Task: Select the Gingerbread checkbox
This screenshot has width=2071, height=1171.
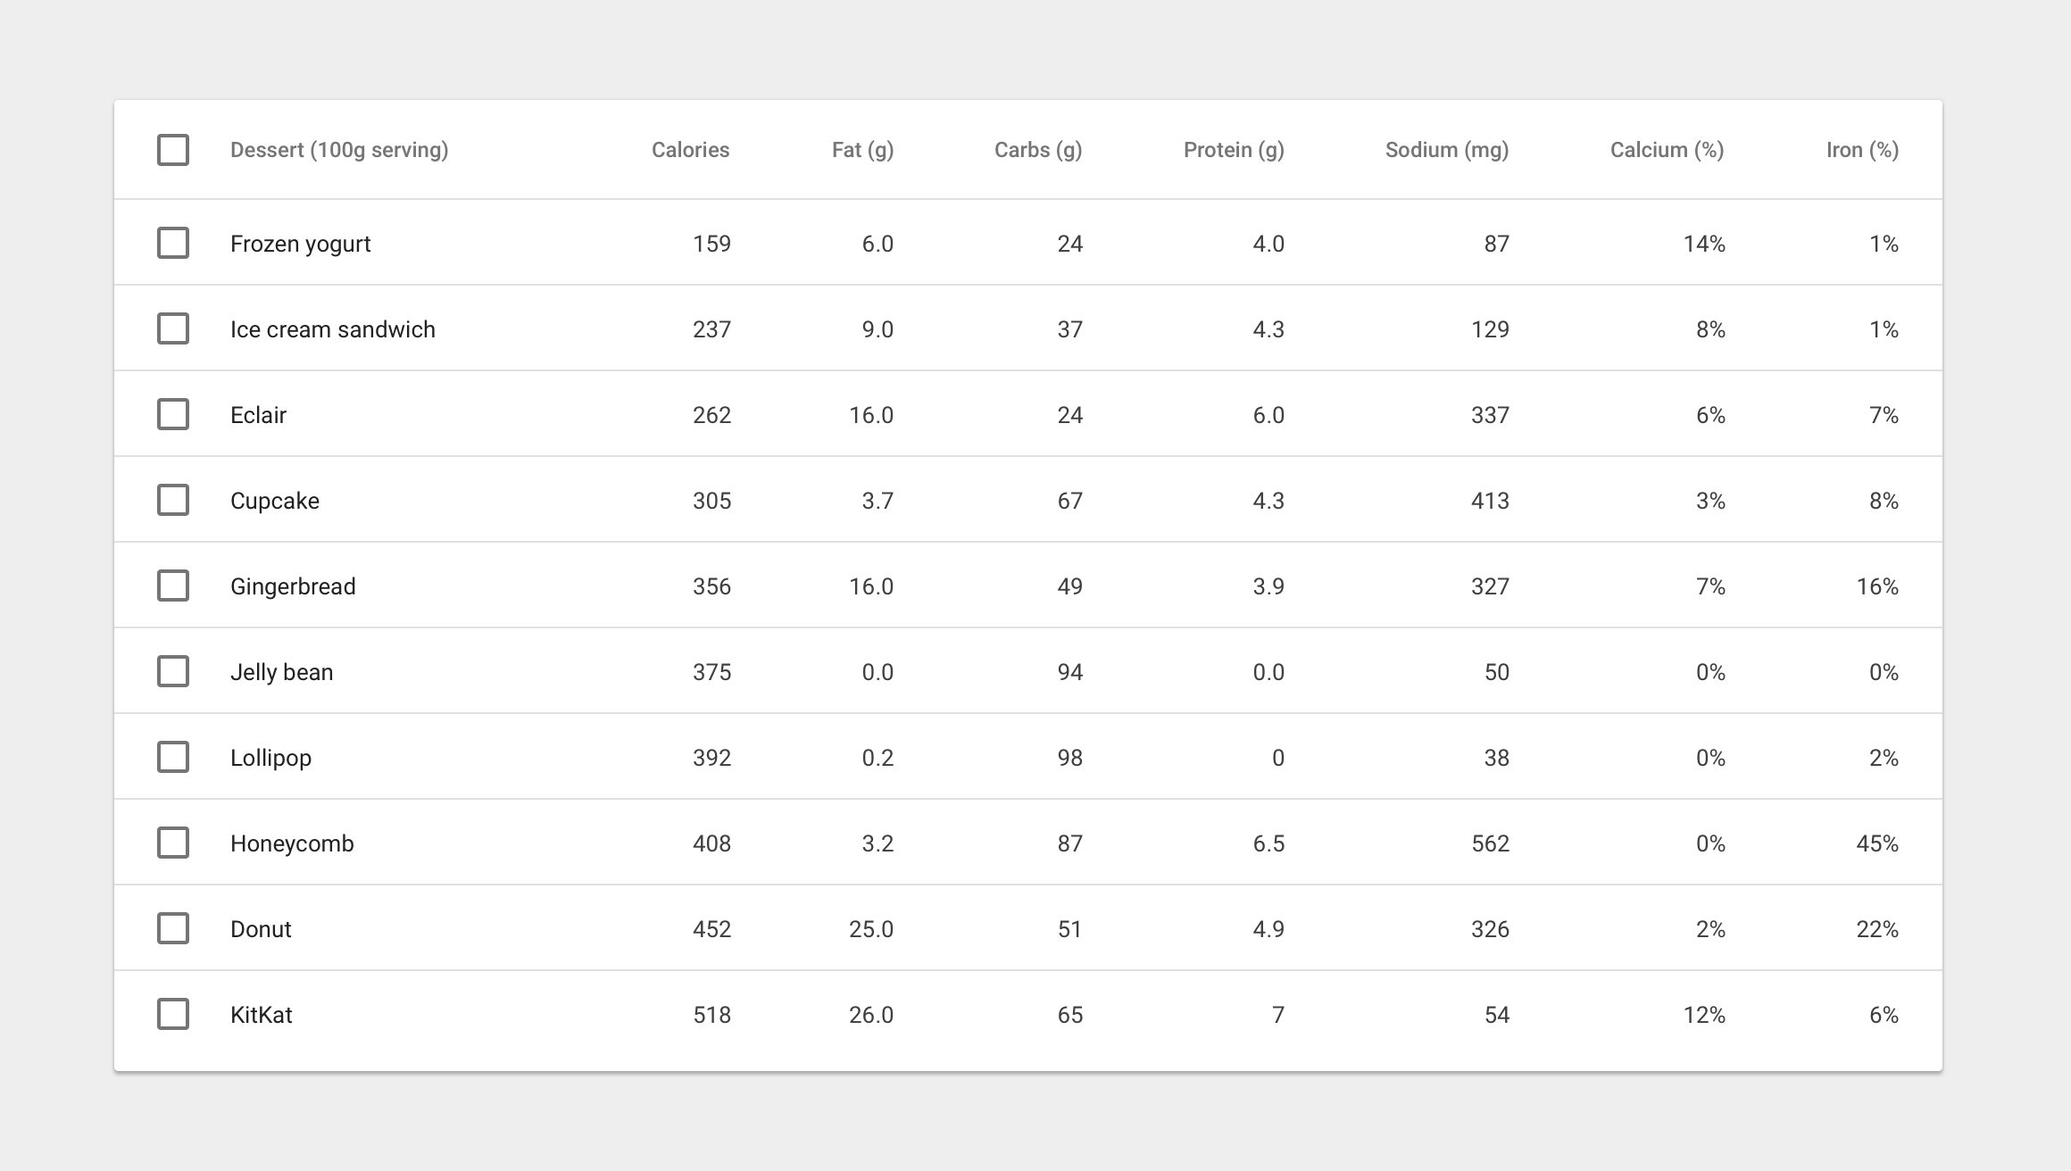Action: click(x=173, y=585)
